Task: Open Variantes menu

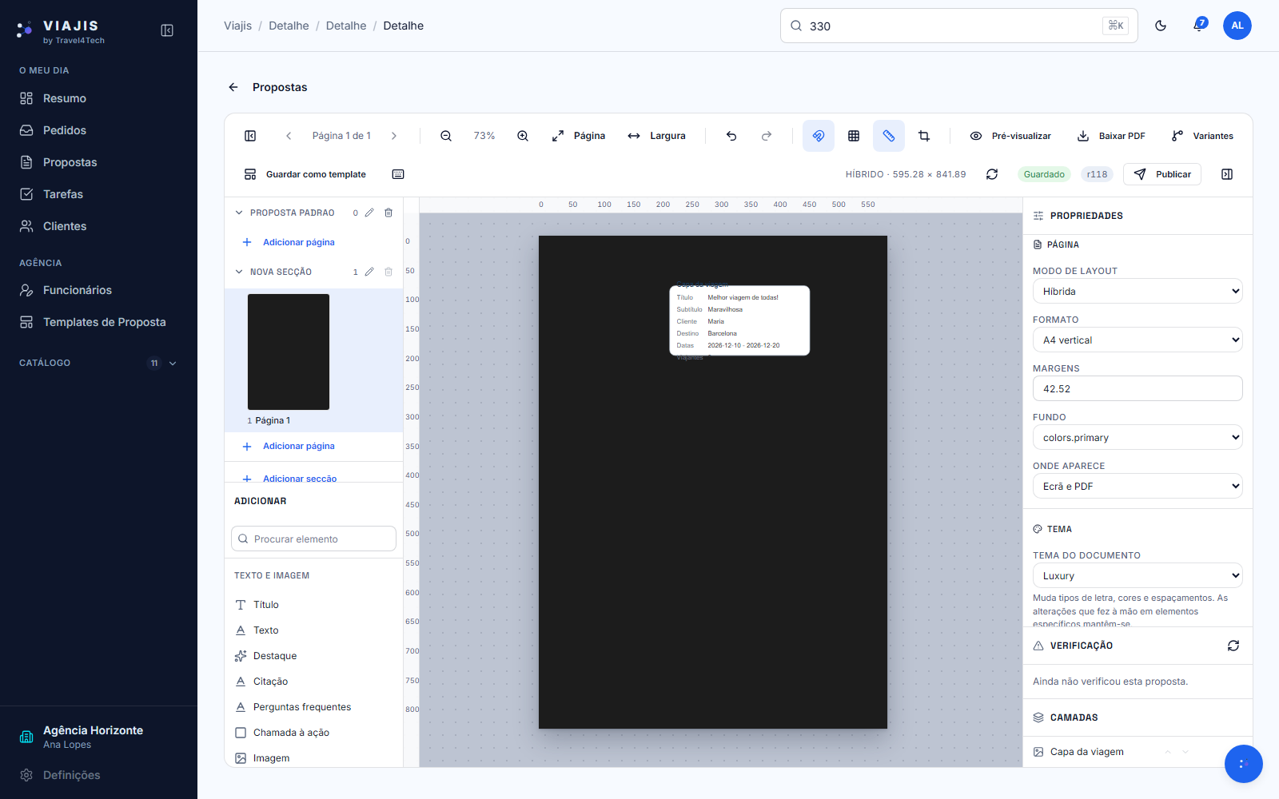Action: pos(1202,136)
